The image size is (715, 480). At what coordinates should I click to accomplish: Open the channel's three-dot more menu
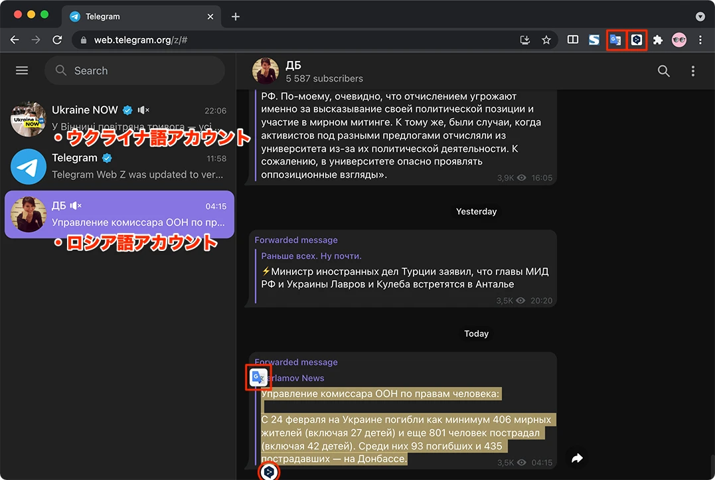point(692,70)
